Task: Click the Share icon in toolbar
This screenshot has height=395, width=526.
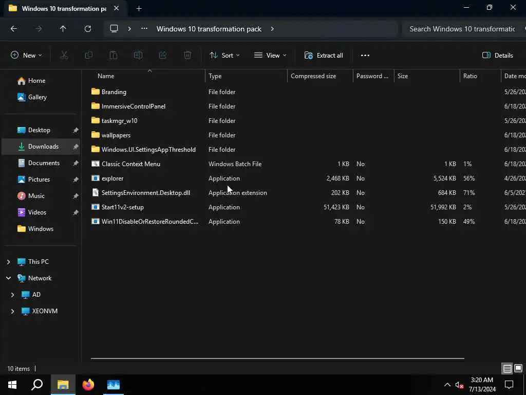Action: (x=163, y=56)
